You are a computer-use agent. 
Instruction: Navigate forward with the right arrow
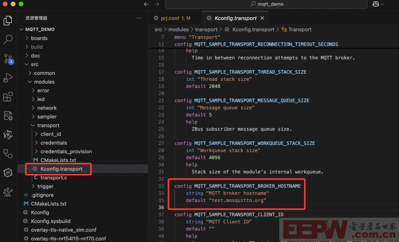pos(157,4)
